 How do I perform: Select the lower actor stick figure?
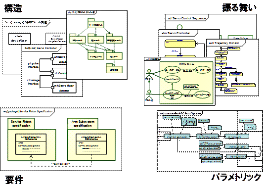coord(149,95)
